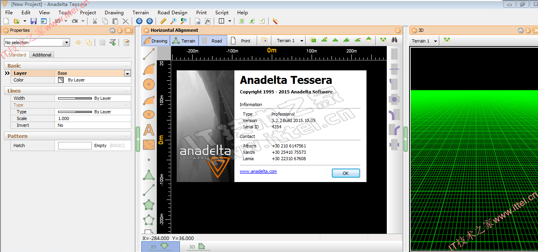
Task: Click the Save project icon
Action: [33, 21]
